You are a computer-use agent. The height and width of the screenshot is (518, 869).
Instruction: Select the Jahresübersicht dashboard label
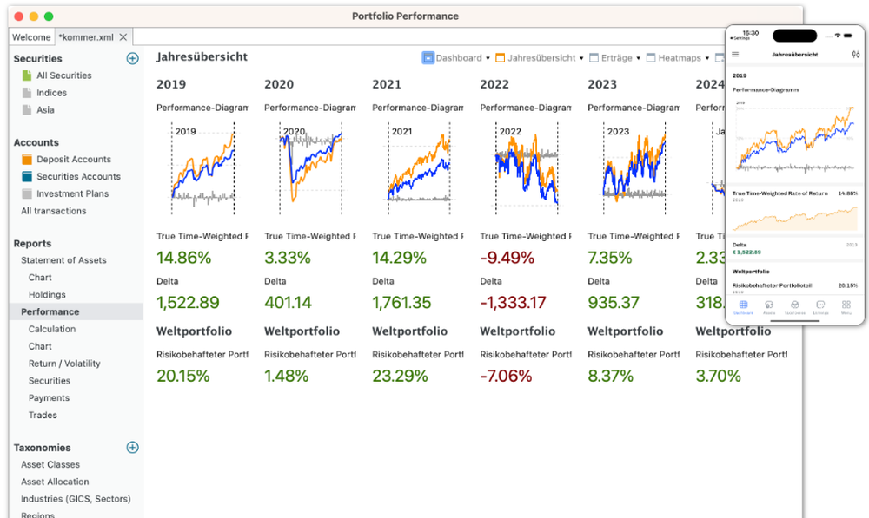[541, 57]
